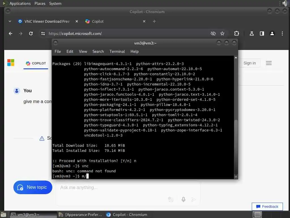Click the show desktop icon in bottom panel
Screen dimensions: 290x218
coord(3,215)
